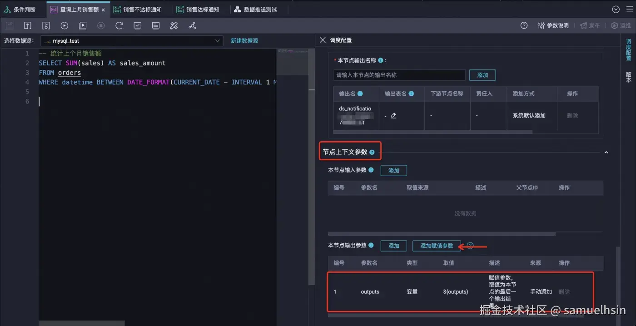Switch to the 数据推送测试 tab
Image resolution: width=636 pixels, height=326 pixels.
point(256,9)
